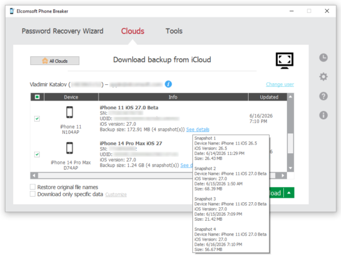Uncheck the iPhone 14 Pro Max backup checkbox
341x258 pixels.
[37, 154]
